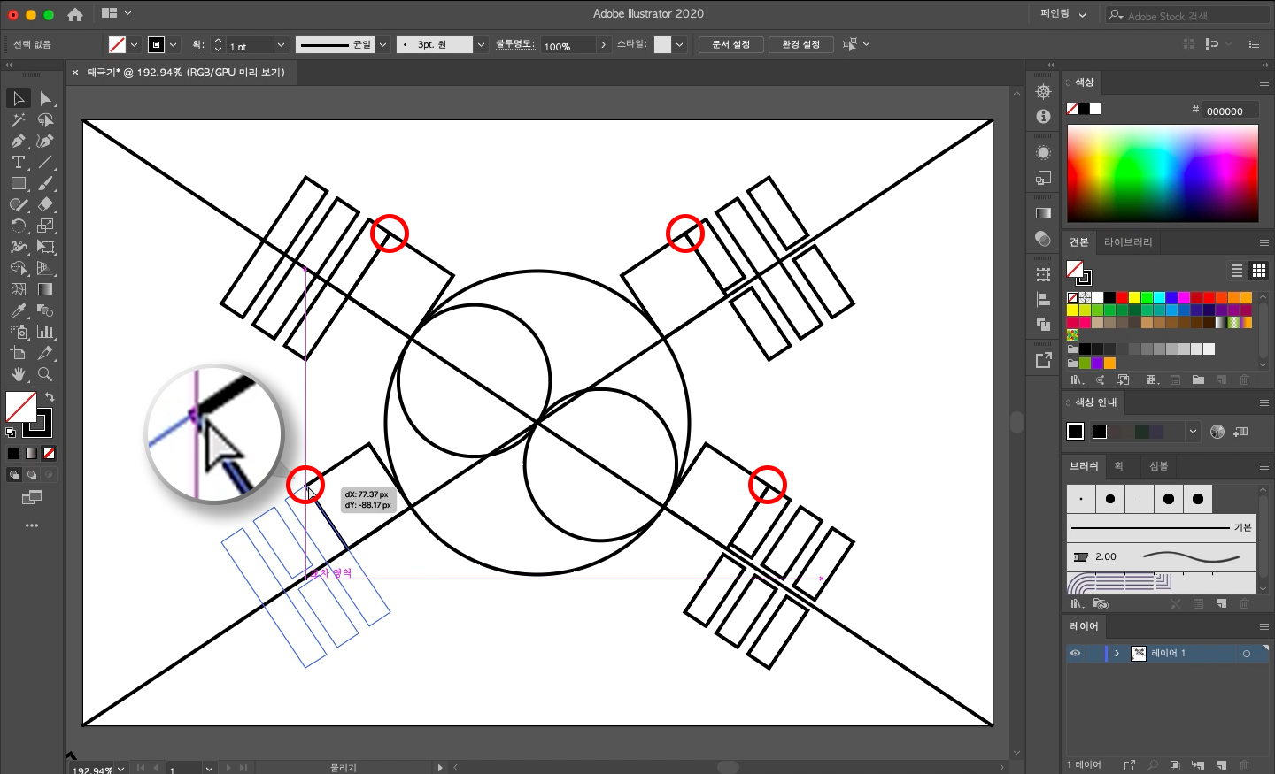Select the red swatch in 견본
1275x774 pixels.
point(1122,298)
